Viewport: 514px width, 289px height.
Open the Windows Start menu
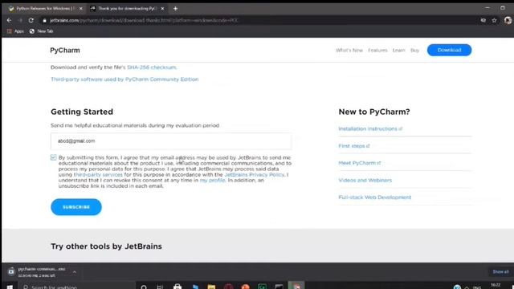(x=10, y=287)
